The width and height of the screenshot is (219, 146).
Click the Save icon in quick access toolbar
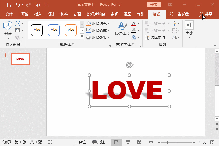pyautogui.click(x=9, y=5)
